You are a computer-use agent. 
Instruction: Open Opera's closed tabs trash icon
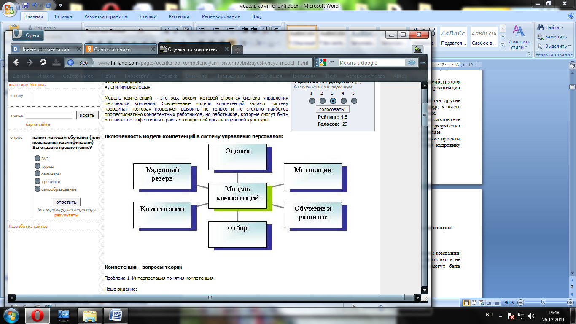coord(417,49)
